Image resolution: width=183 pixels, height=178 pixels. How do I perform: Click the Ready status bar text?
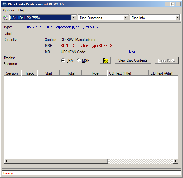pyautogui.click(x=8, y=173)
